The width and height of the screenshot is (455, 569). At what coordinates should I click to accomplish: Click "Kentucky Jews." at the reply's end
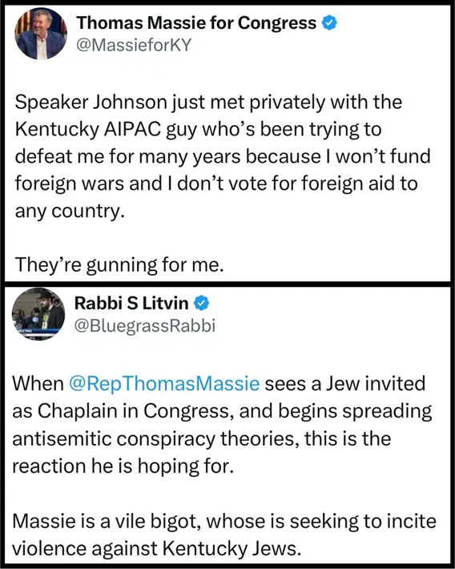(232, 548)
